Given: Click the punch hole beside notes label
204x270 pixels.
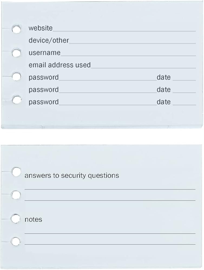Looking at the screenshot, I should tap(16, 218).
